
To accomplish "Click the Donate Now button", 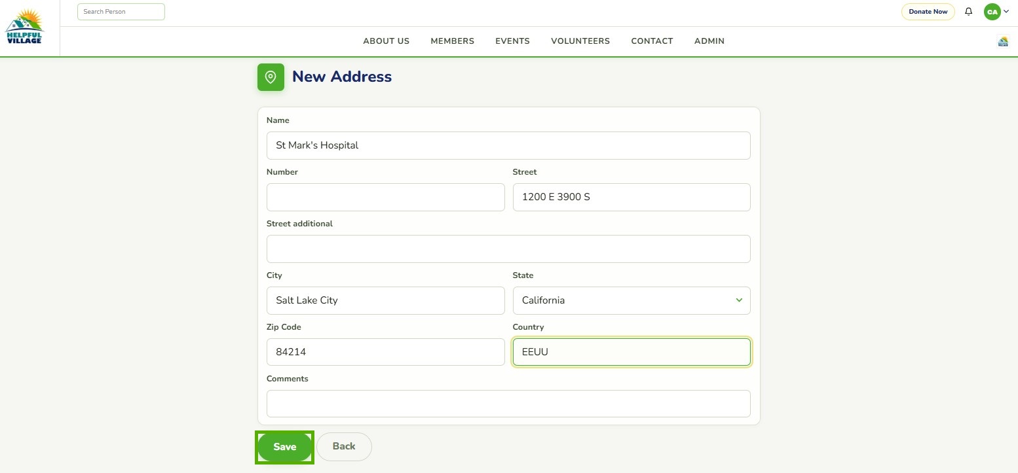I will coord(928,12).
